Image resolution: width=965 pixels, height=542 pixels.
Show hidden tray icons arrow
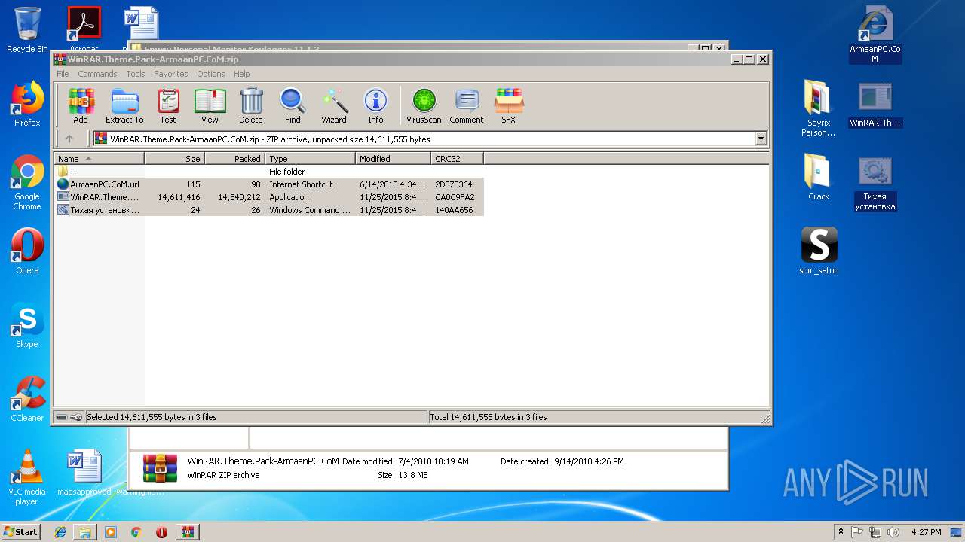[x=841, y=532]
